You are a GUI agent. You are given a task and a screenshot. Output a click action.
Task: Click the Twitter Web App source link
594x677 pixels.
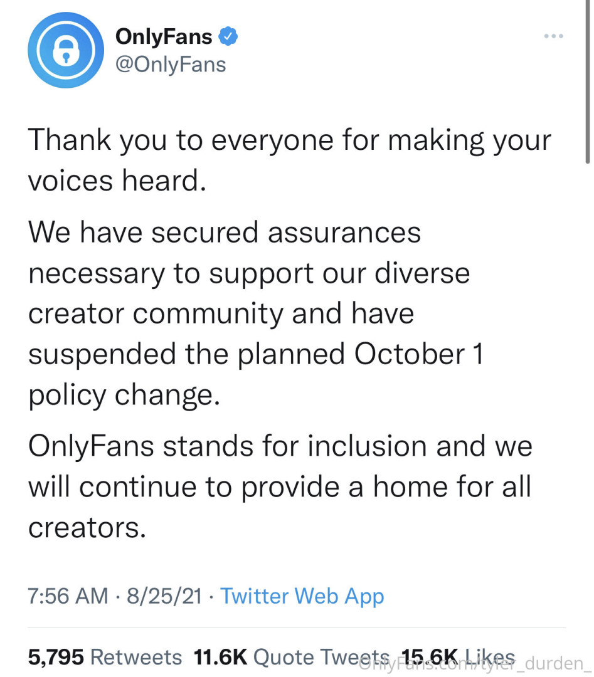tap(302, 596)
